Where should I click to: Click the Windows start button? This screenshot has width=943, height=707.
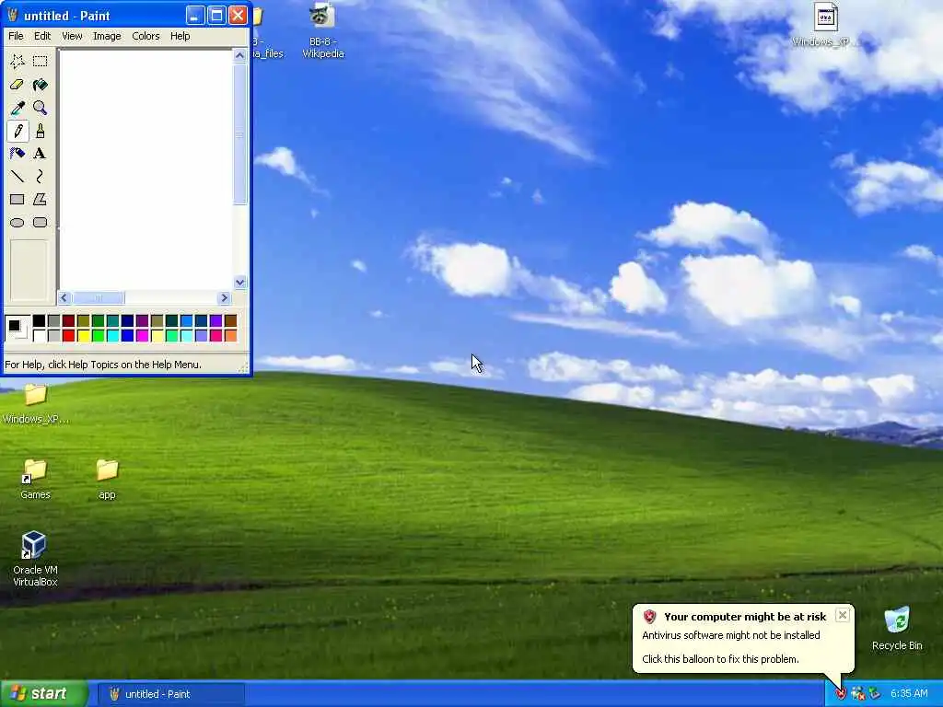pos(43,694)
